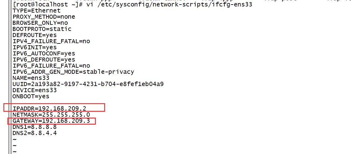The height and width of the screenshot is (154, 351).
Task: Click the IPADDR=192.168.209.2 line
Action: coord(49,109)
